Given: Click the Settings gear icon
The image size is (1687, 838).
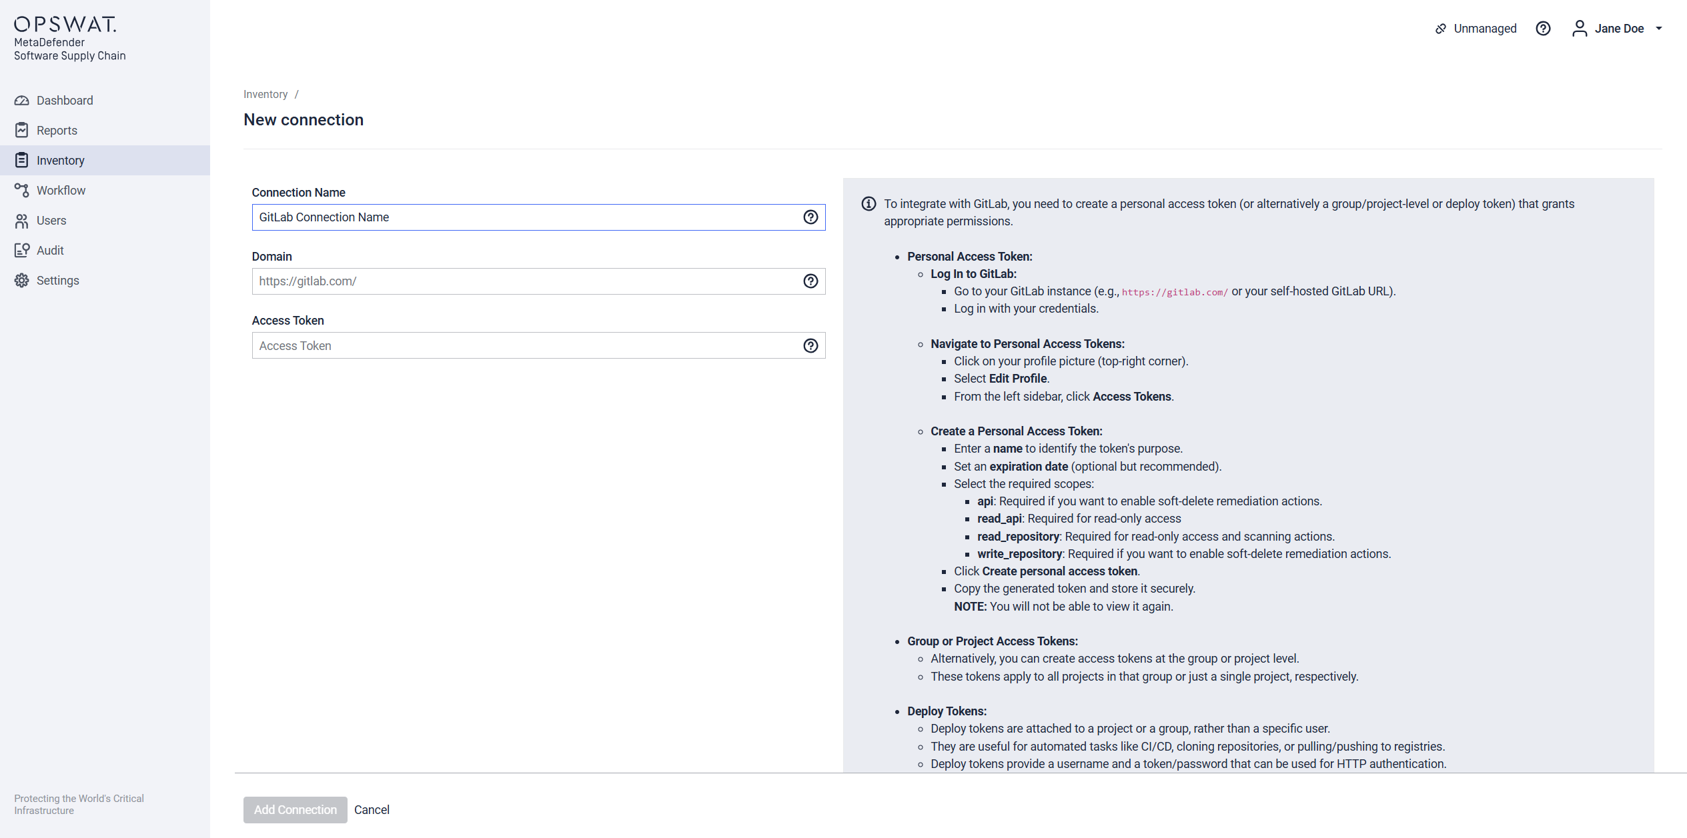Looking at the screenshot, I should 22,281.
